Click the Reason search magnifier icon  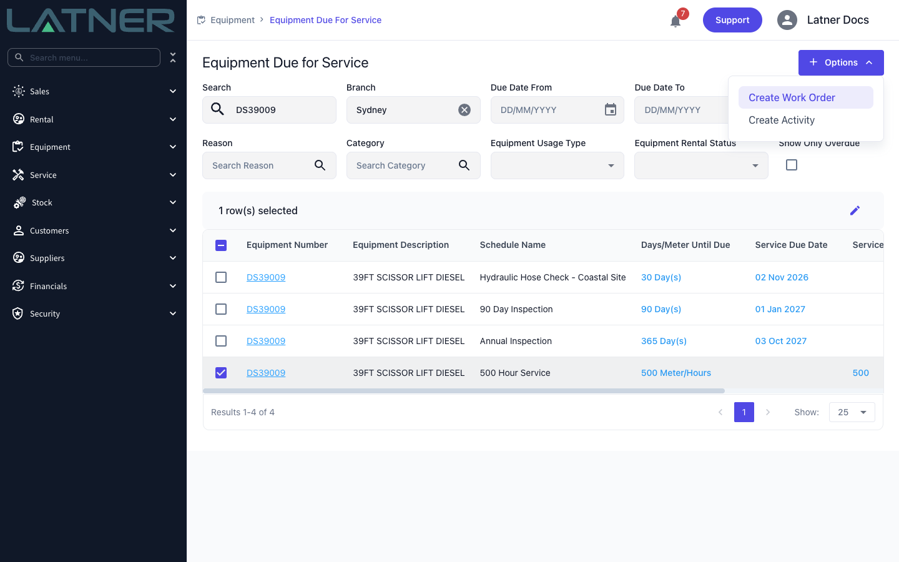320,165
